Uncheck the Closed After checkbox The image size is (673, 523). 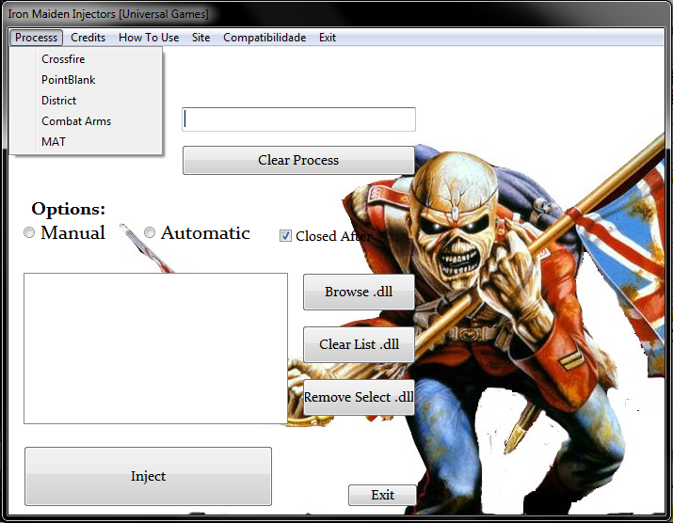point(286,236)
